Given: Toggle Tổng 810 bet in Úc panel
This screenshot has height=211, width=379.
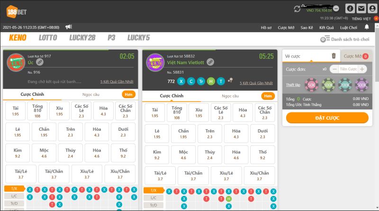Looking at the screenshot, I should click(37, 111).
